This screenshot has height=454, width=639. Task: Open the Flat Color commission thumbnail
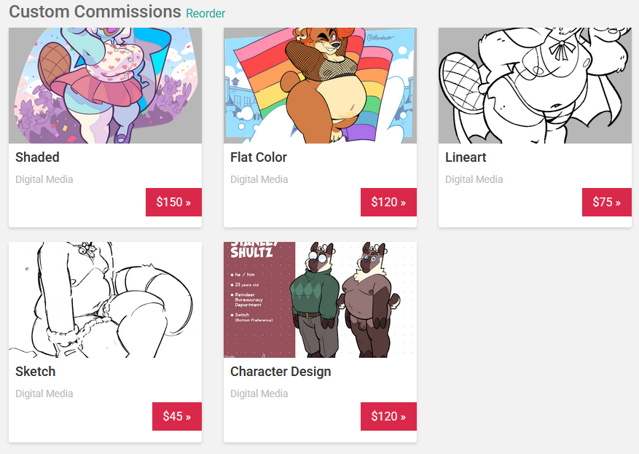click(x=320, y=85)
